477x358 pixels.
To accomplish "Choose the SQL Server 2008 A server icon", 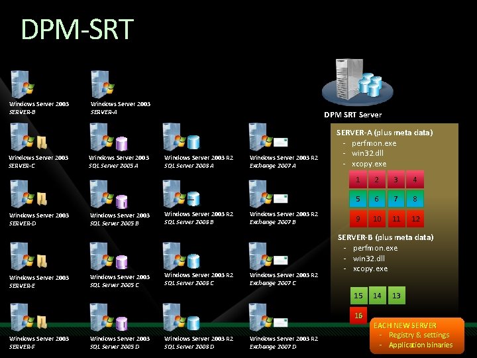I will (182, 137).
